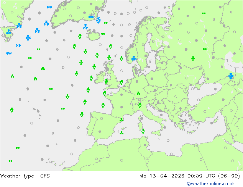
Task: Select the 'Mo 13-04-2026 00:00 UTC' timestamp
Action: (177, 176)
